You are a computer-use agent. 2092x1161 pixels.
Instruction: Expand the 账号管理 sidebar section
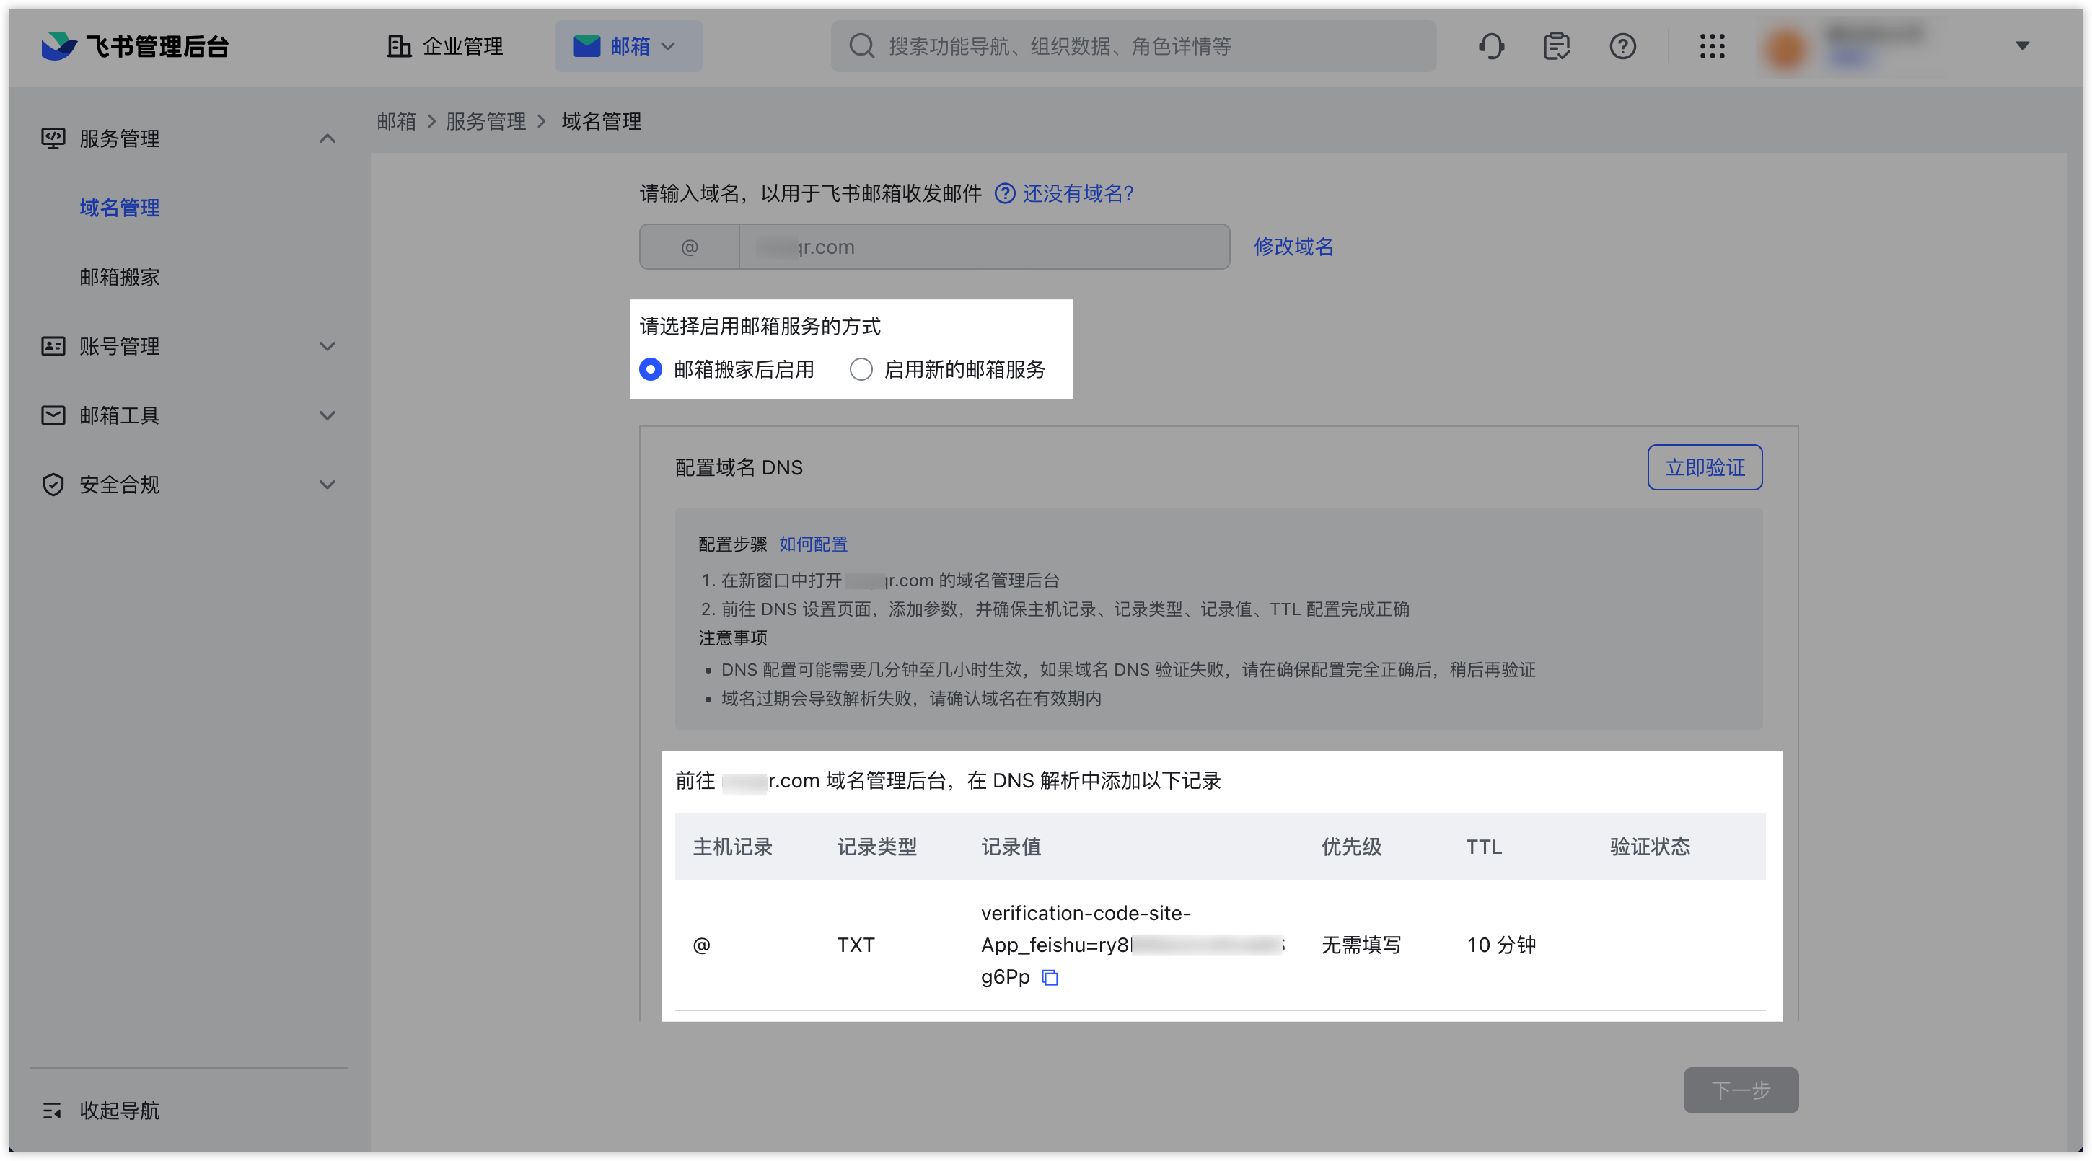click(328, 347)
